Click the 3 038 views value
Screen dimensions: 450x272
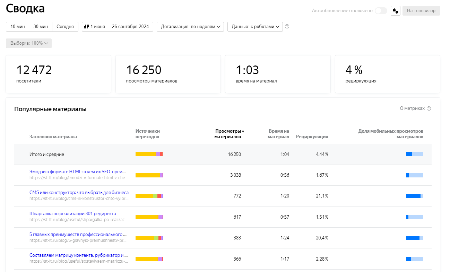pyautogui.click(x=235, y=175)
